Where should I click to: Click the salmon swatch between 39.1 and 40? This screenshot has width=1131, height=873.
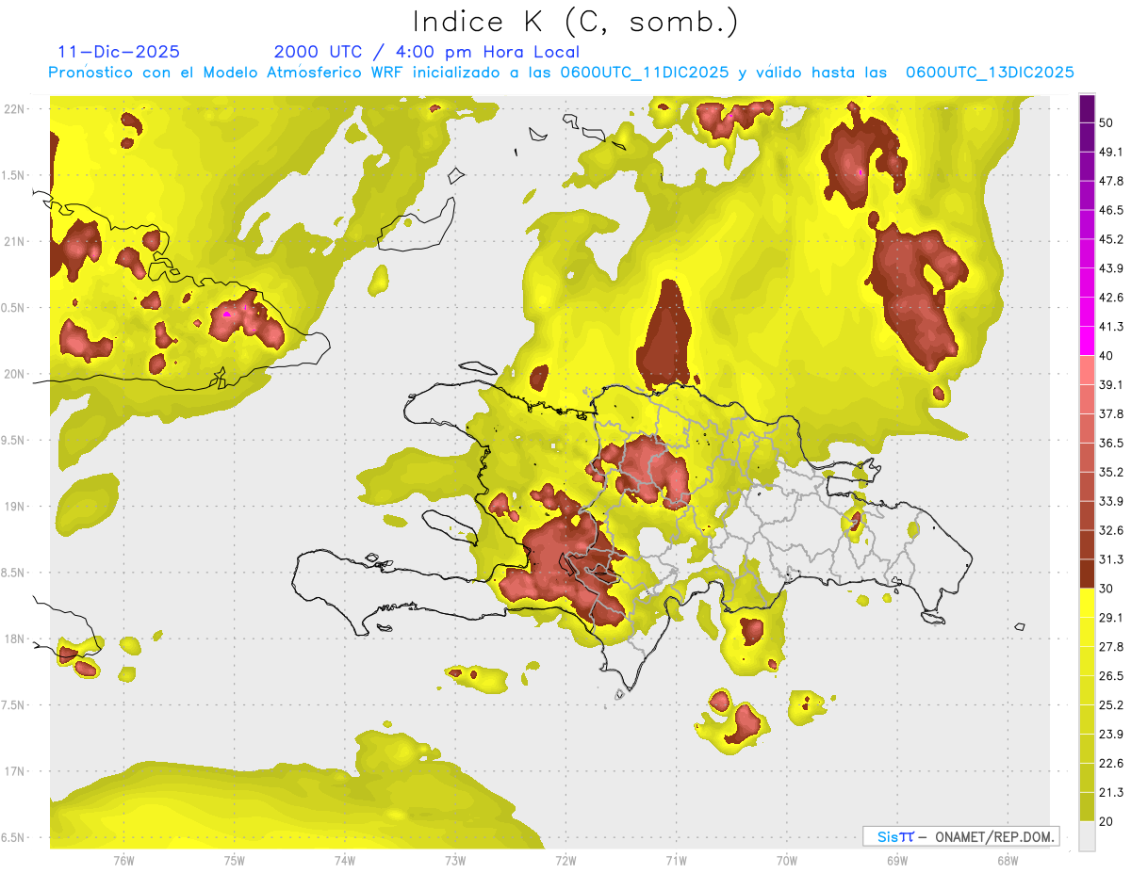coord(1087,369)
